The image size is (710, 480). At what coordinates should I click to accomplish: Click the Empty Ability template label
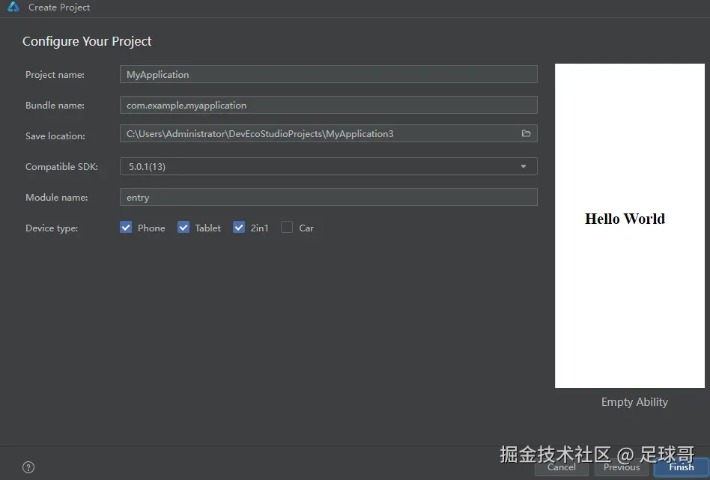coord(634,402)
